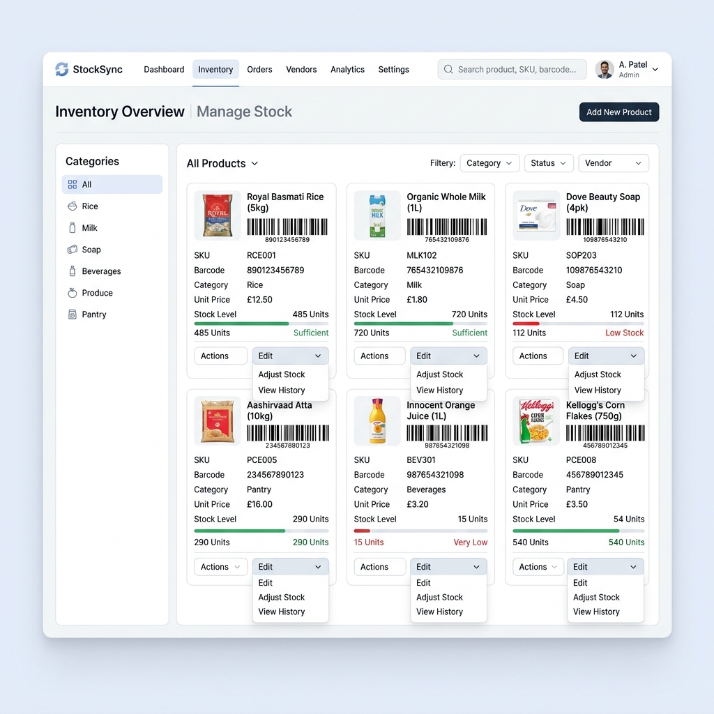Open the Vendors tab

coord(301,69)
